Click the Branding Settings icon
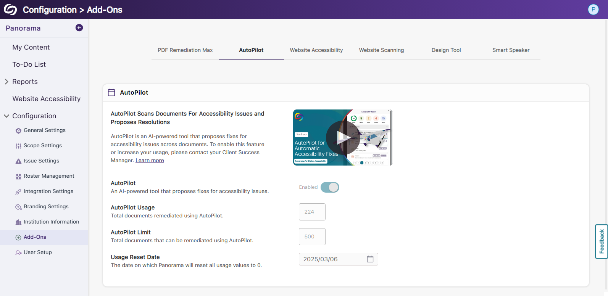This screenshot has width=608, height=296. pyautogui.click(x=18, y=207)
